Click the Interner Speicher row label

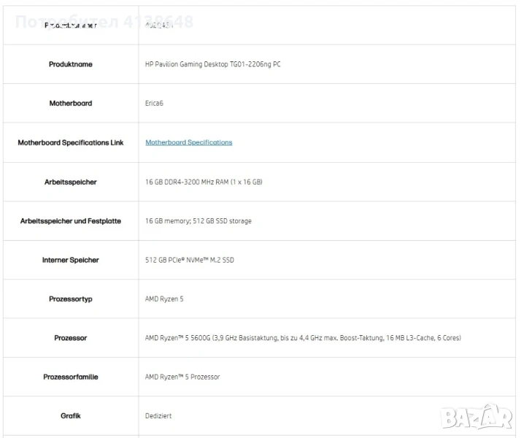click(71, 260)
